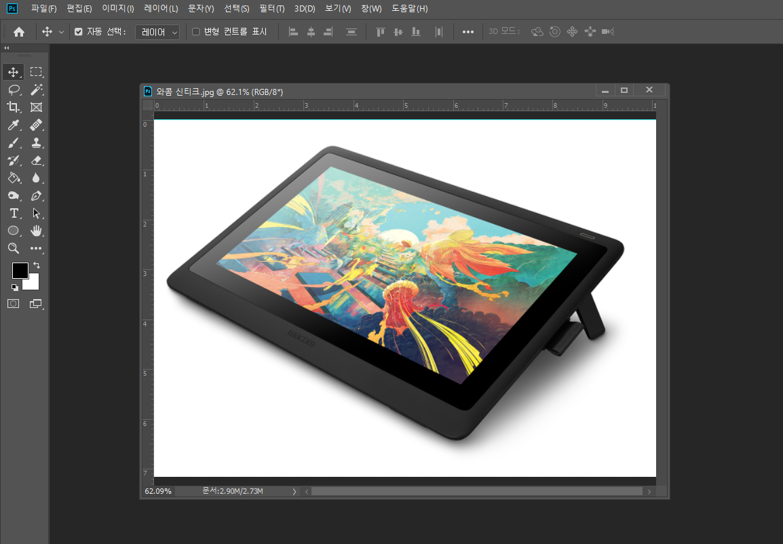Open the 필터(T) menu
This screenshot has height=544, width=783.
click(x=271, y=9)
